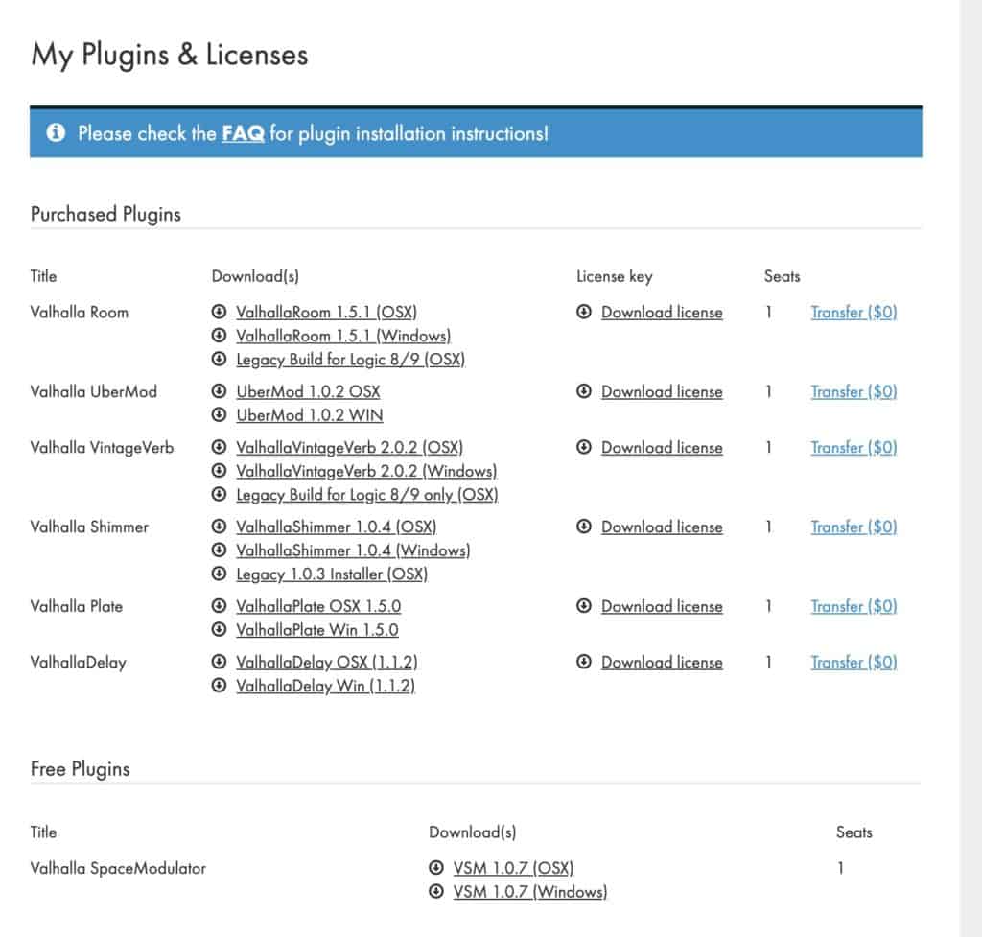Click the info icon in the blue banner

56,132
